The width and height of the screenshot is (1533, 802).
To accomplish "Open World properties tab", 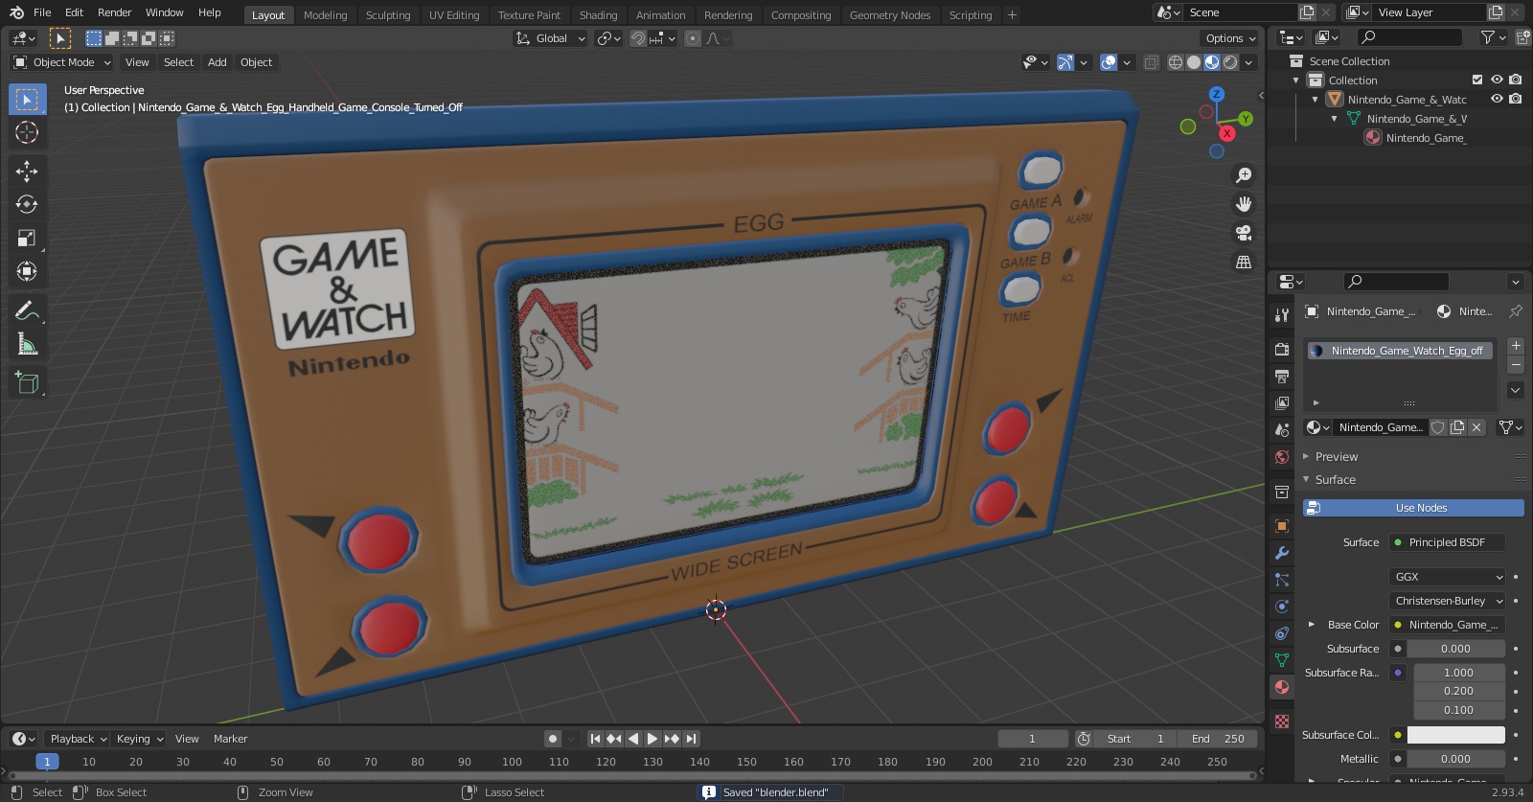I will coord(1282,457).
